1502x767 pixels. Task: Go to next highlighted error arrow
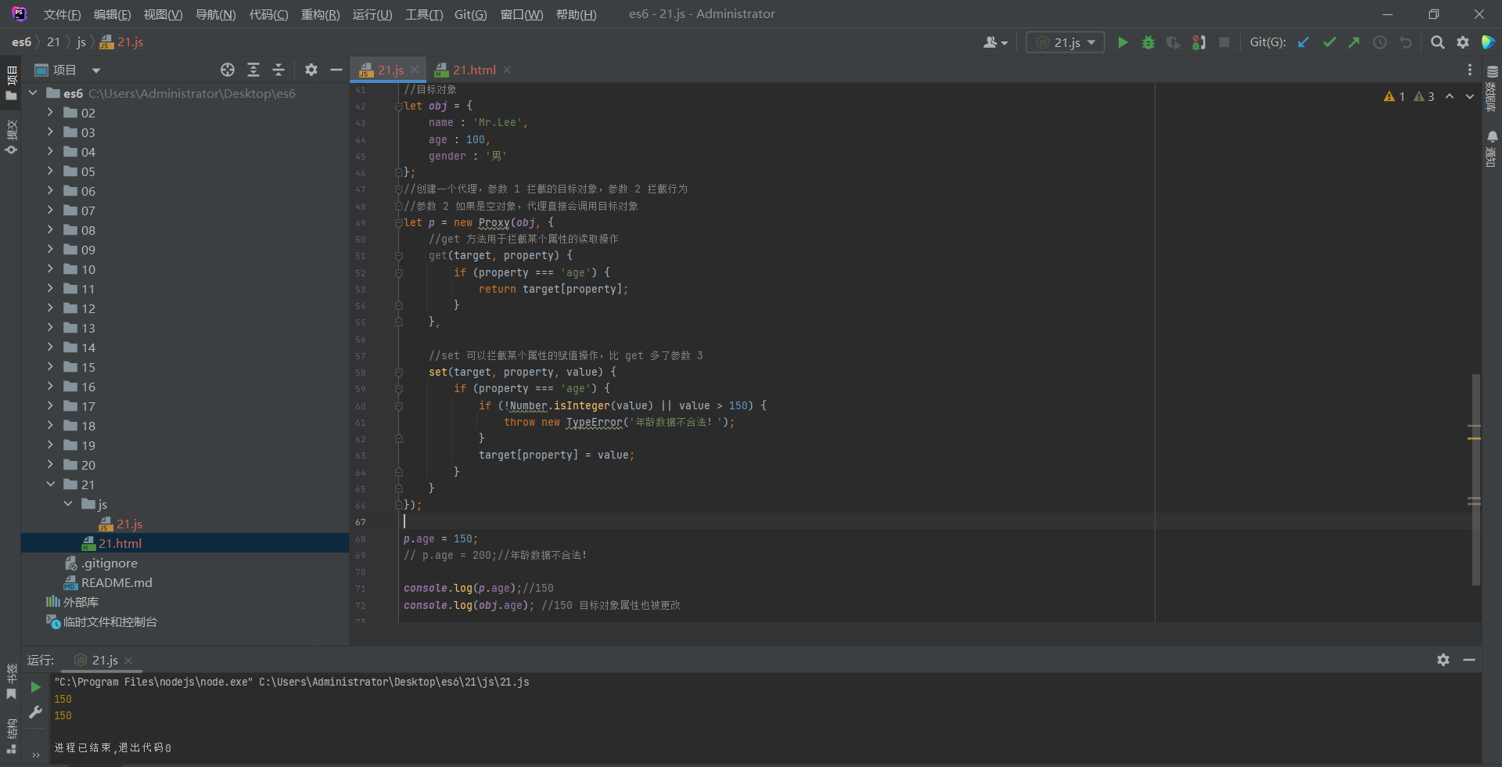(x=1470, y=96)
